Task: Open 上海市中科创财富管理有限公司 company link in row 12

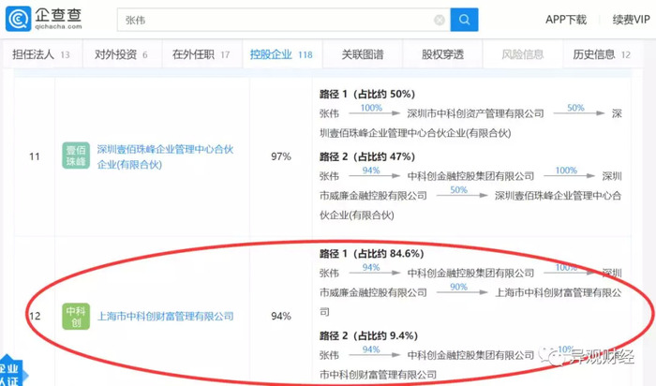Action: (x=165, y=317)
